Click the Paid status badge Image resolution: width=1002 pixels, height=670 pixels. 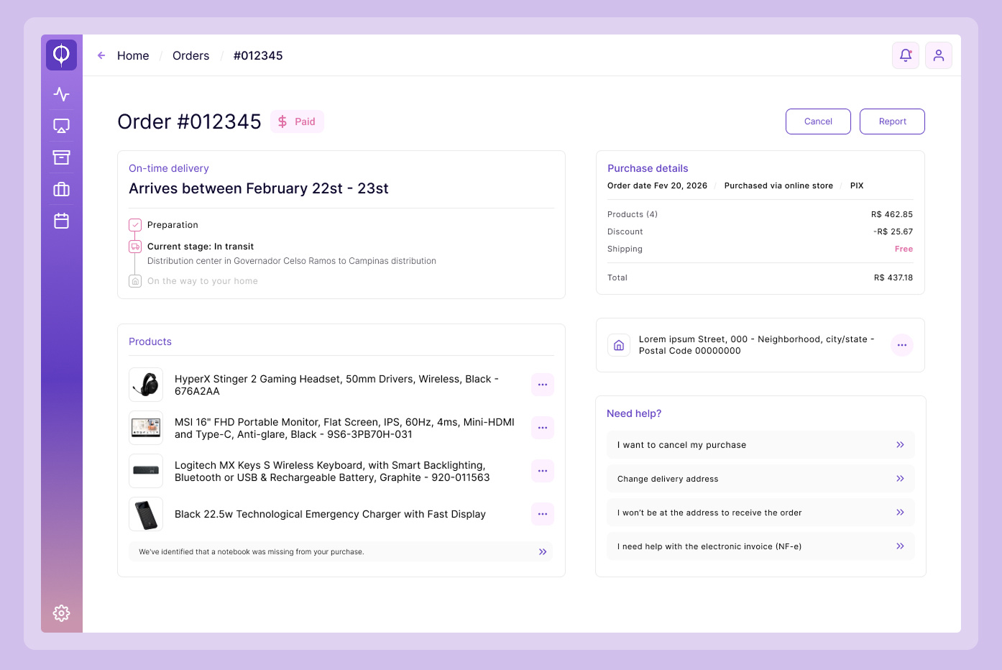297,121
